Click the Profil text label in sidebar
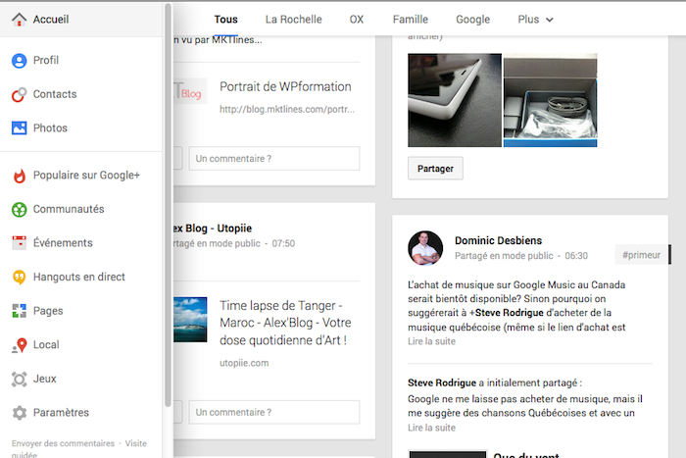Viewport: 686px width, 458px height. click(x=46, y=61)
